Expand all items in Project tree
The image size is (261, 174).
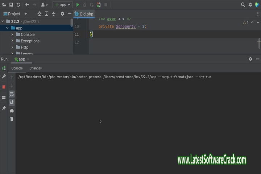click(46, 14)
